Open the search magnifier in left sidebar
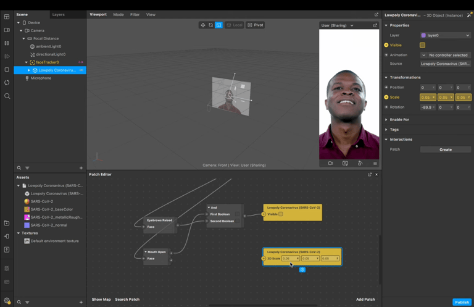 pos(7,96)
